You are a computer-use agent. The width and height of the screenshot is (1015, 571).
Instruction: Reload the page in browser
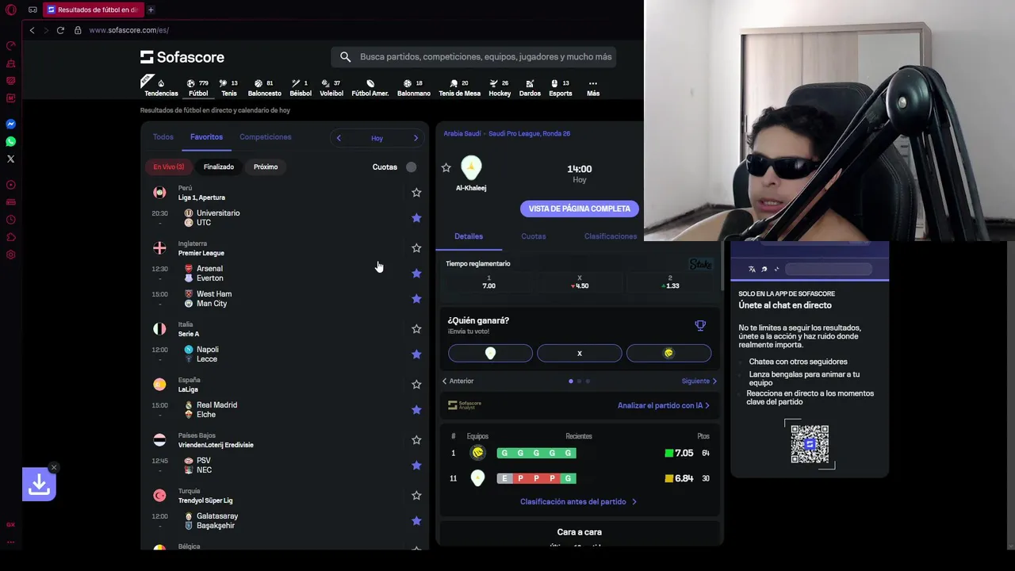[x=60, y=30]
